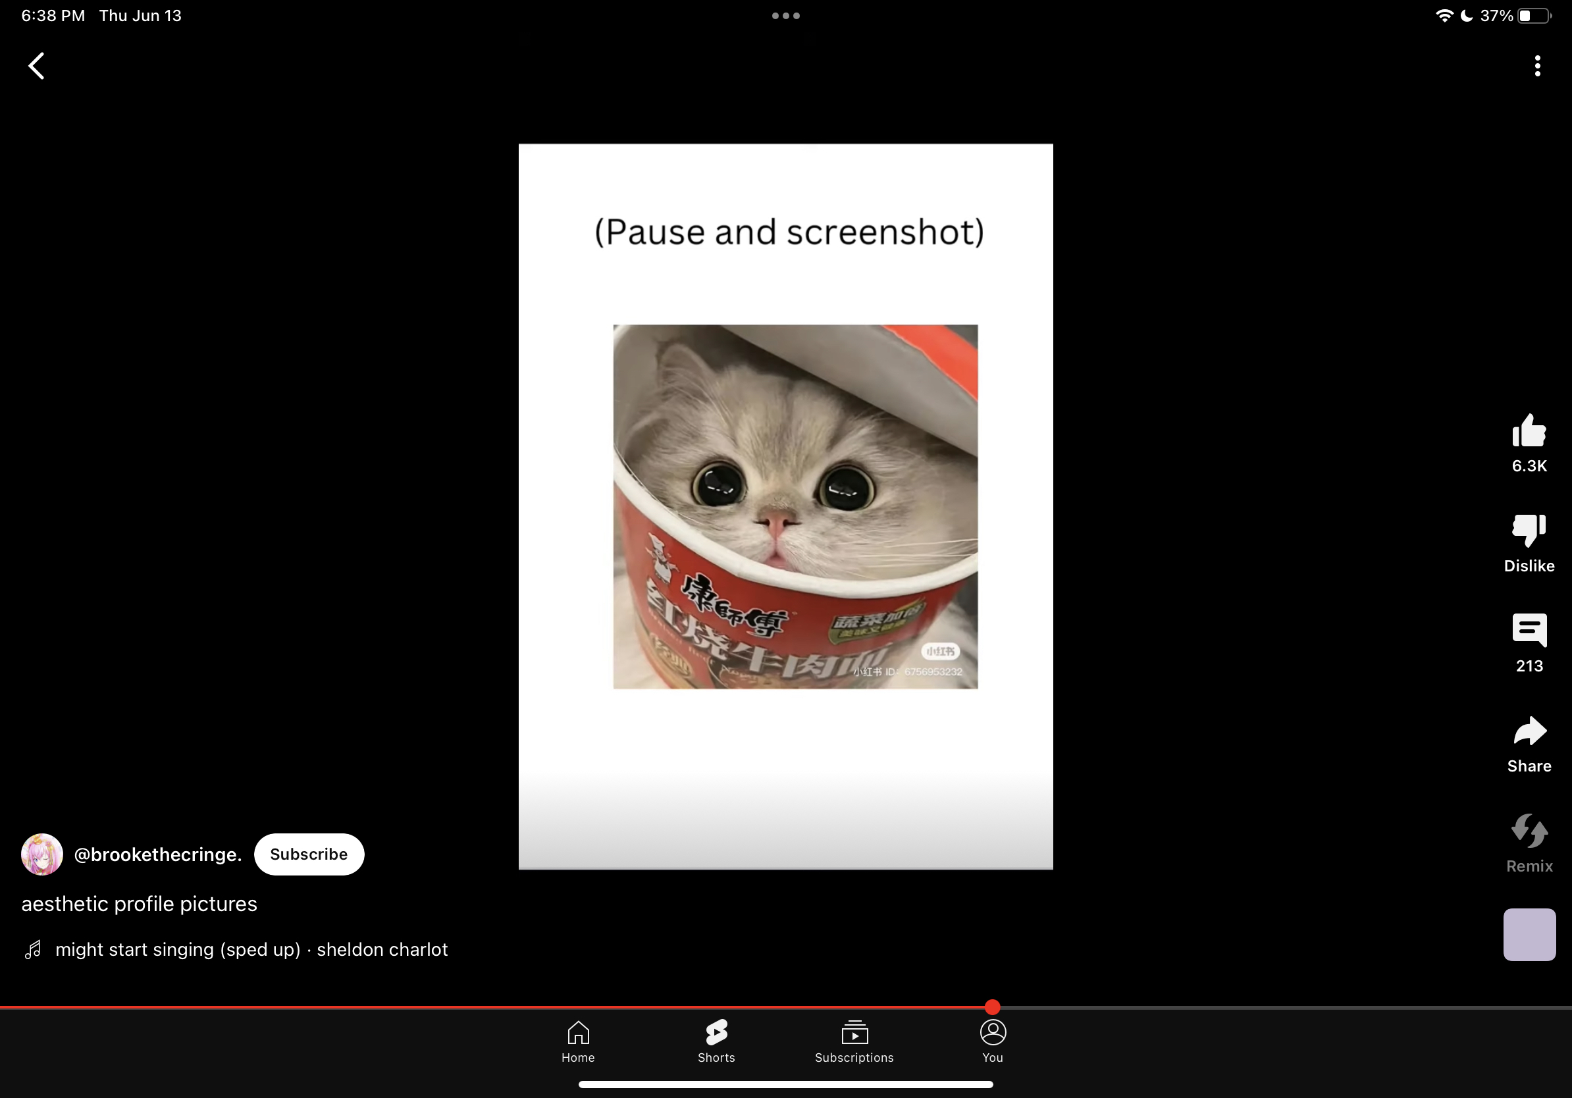Open the Home tab
1572x1098 pixels.
578,1041
